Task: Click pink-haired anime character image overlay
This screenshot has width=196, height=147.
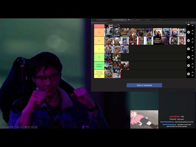Action: [x=144, y=119]
